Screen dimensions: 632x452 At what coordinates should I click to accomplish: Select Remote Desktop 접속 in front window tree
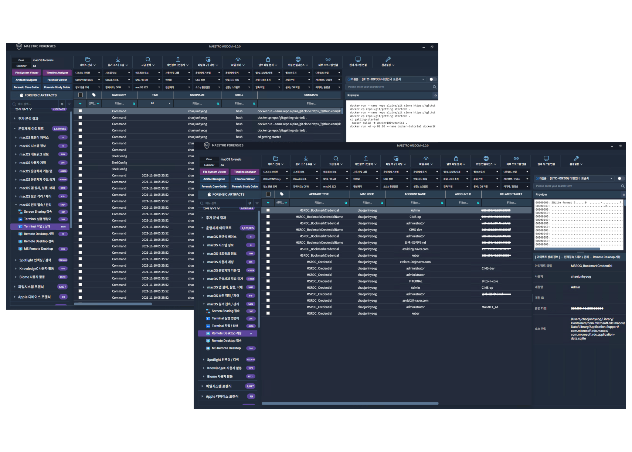pos(226,340)
